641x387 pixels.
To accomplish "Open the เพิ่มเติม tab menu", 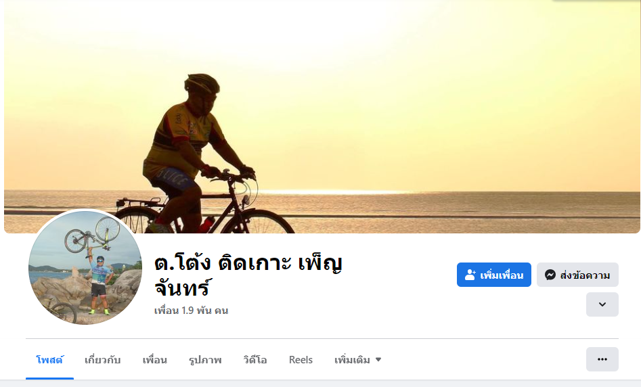I will (357, 360).
